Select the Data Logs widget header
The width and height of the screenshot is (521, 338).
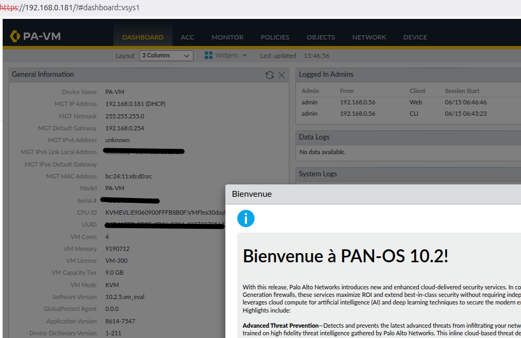tap(409, 137)
